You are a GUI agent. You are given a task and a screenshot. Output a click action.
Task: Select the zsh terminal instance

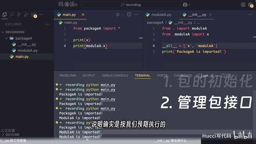[x=203, y=76]
